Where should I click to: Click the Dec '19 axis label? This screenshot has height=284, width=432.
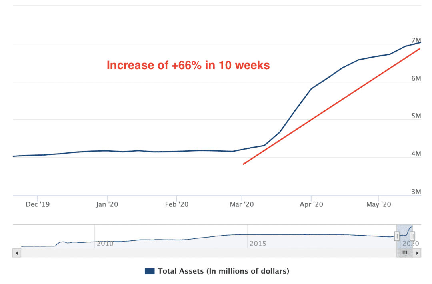38,204
